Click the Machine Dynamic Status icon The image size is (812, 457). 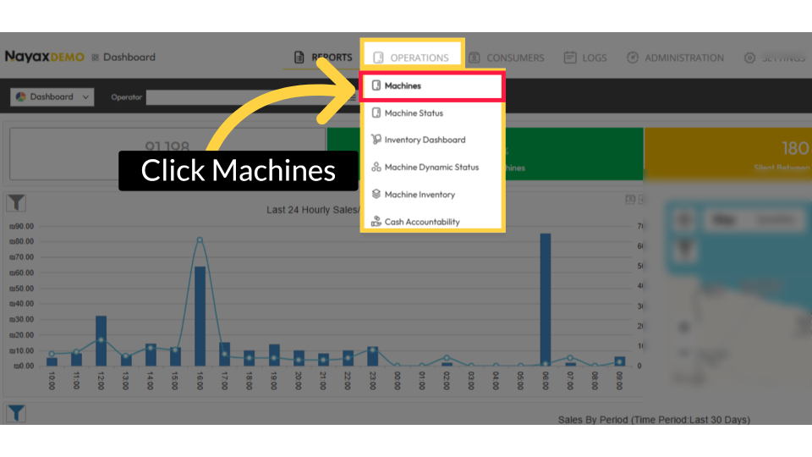point(376,168)
